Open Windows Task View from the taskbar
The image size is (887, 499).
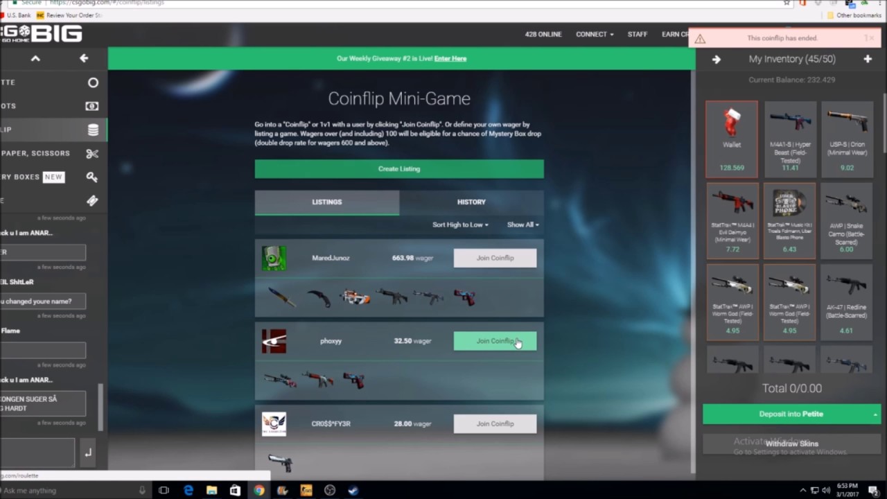pyautogui.click(x=164, y=490)
